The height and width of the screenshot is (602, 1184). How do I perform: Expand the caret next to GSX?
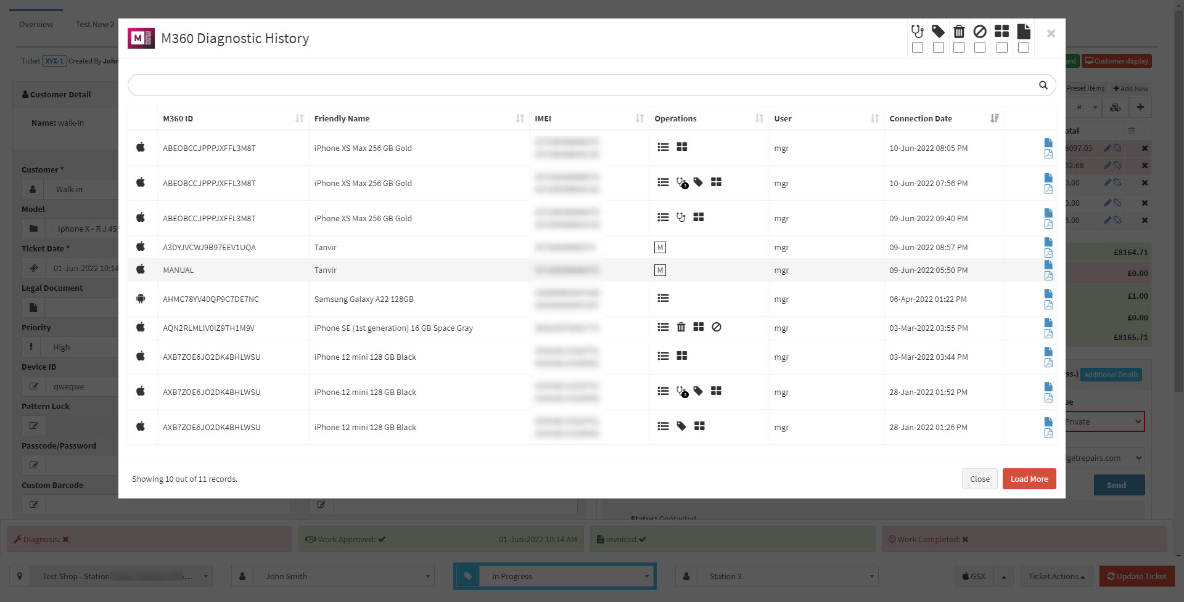pyautogui.click(x=1003, y=576)
